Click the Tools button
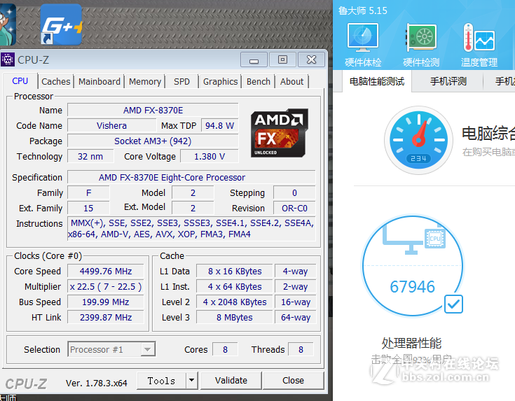 pos(161,381)
